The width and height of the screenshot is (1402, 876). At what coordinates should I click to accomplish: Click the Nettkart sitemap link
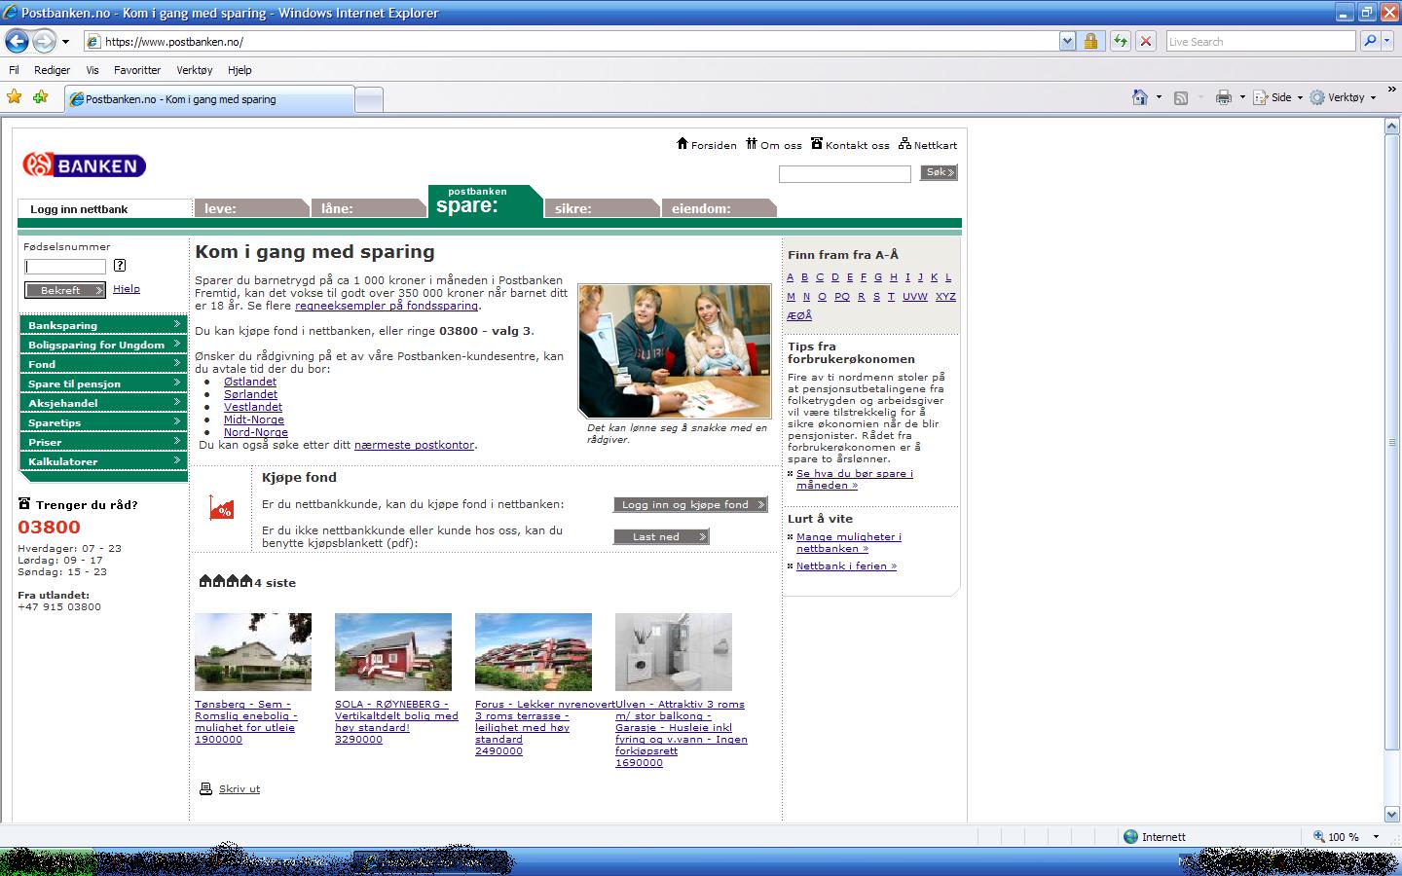coord(928,145)
